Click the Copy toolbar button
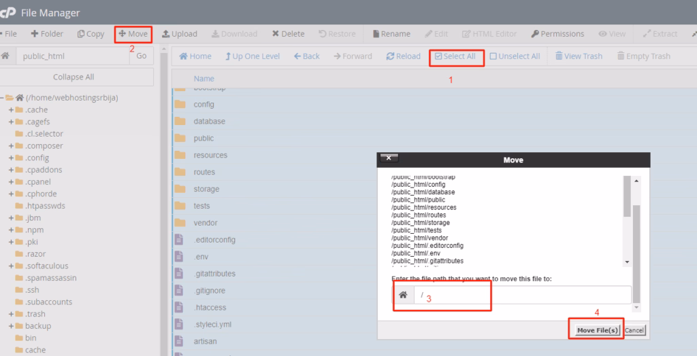 click(x=91, y=34)
